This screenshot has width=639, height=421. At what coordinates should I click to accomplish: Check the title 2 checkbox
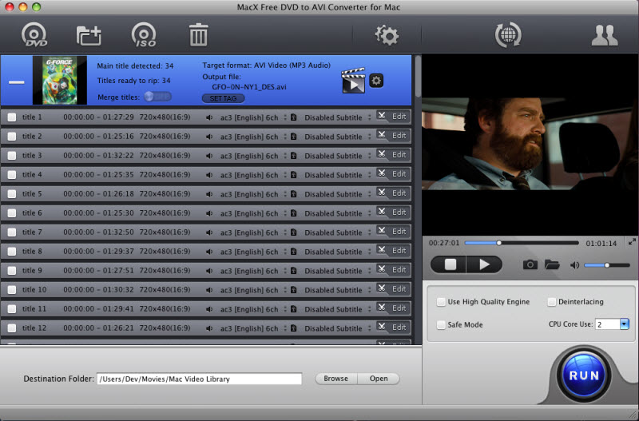coord(12,137)
